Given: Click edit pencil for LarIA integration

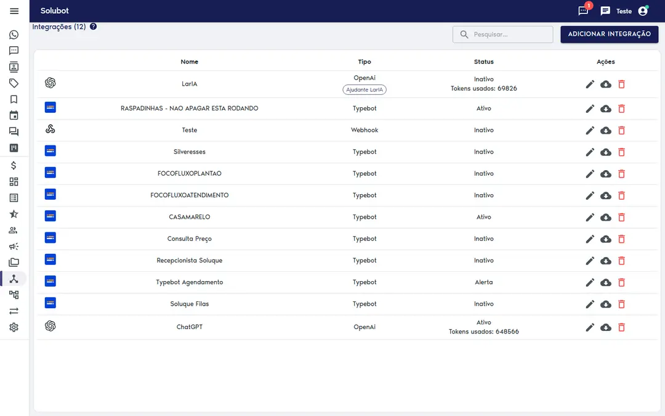Looking at the screenshot, I should (590, 84).
